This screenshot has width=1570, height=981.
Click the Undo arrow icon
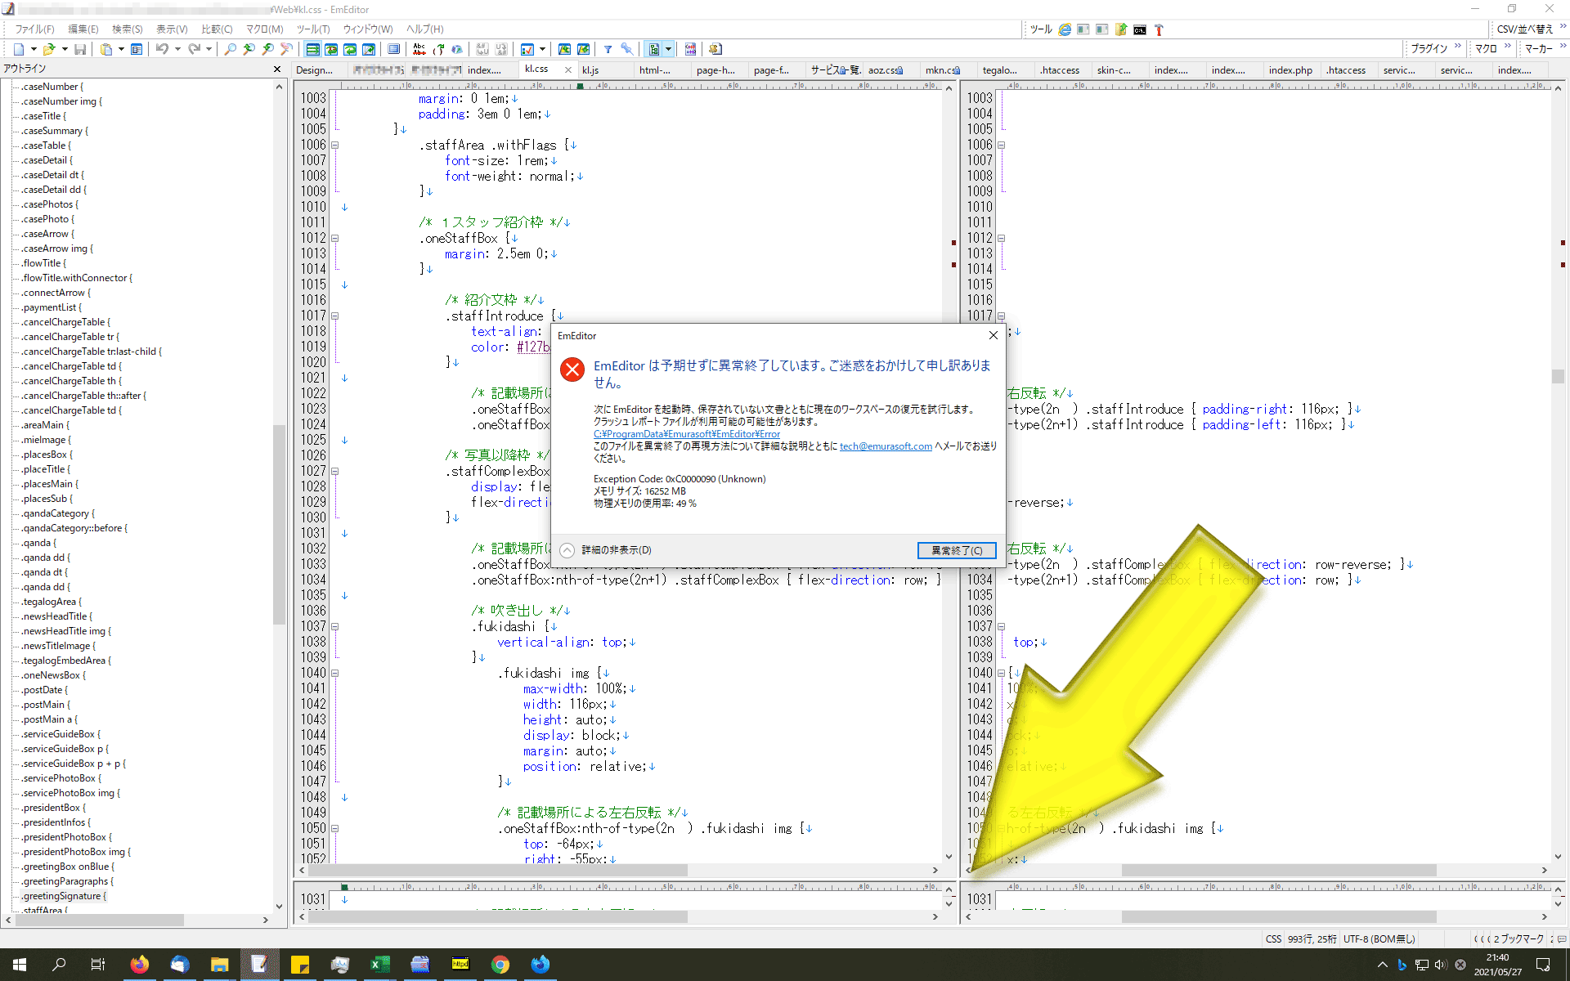162,49
